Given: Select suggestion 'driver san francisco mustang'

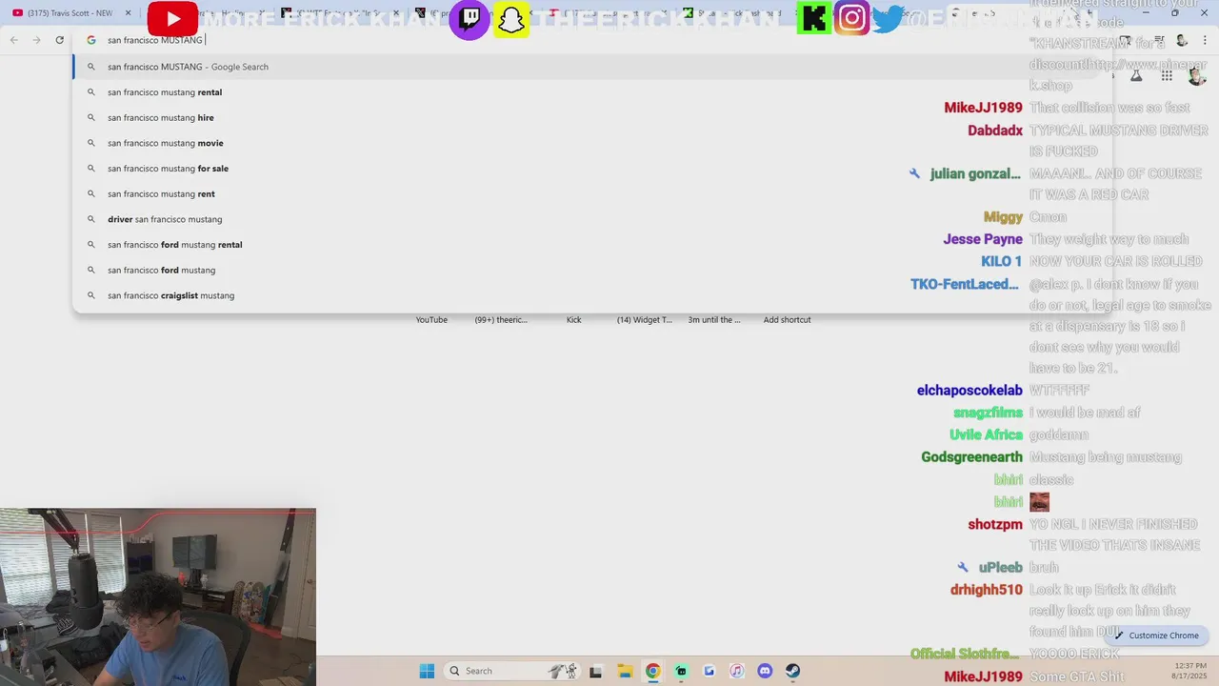Looking at the screenshot, I should click(590, 219).
